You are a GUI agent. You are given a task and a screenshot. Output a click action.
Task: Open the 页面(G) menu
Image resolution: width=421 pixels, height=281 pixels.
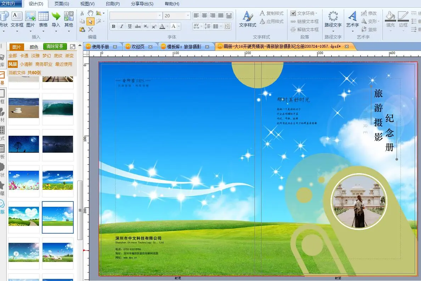pyautogui.click(x=62, y=4)
